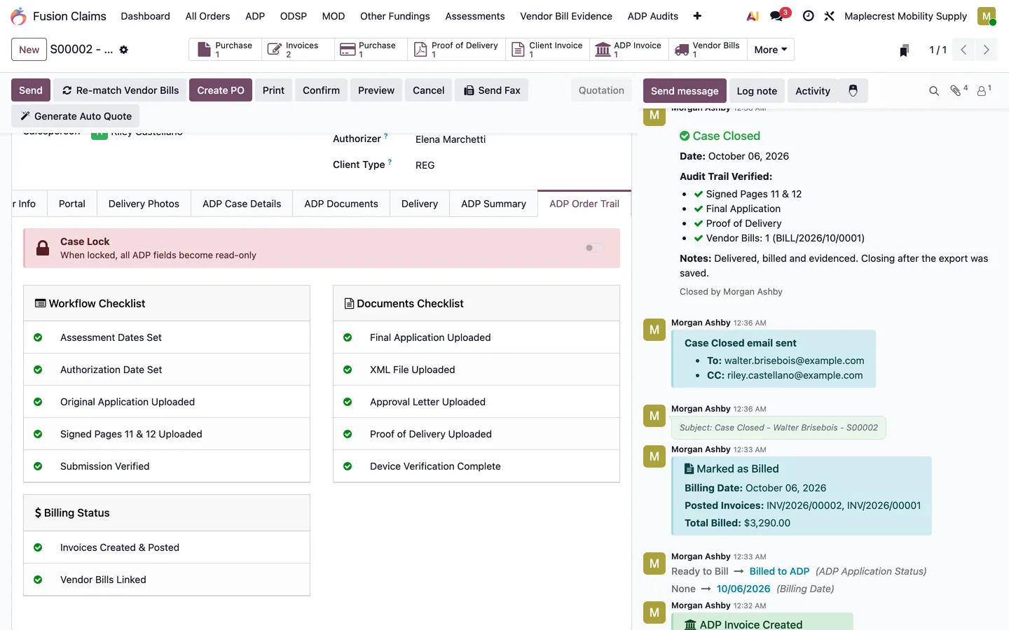Show followers icon in chatter

click(984, 90)
